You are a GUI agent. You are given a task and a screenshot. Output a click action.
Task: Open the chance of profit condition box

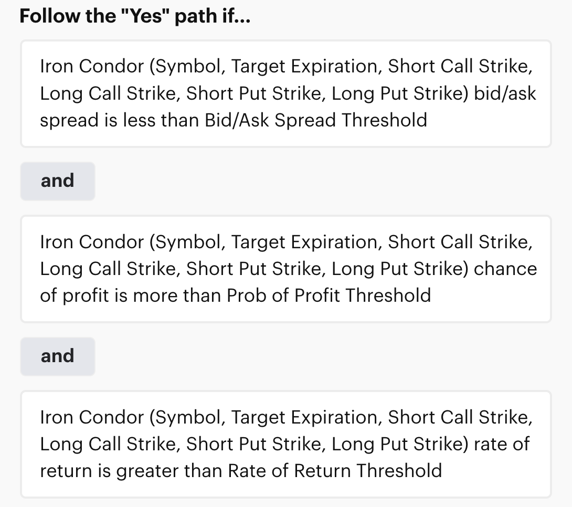coord(286,269)
